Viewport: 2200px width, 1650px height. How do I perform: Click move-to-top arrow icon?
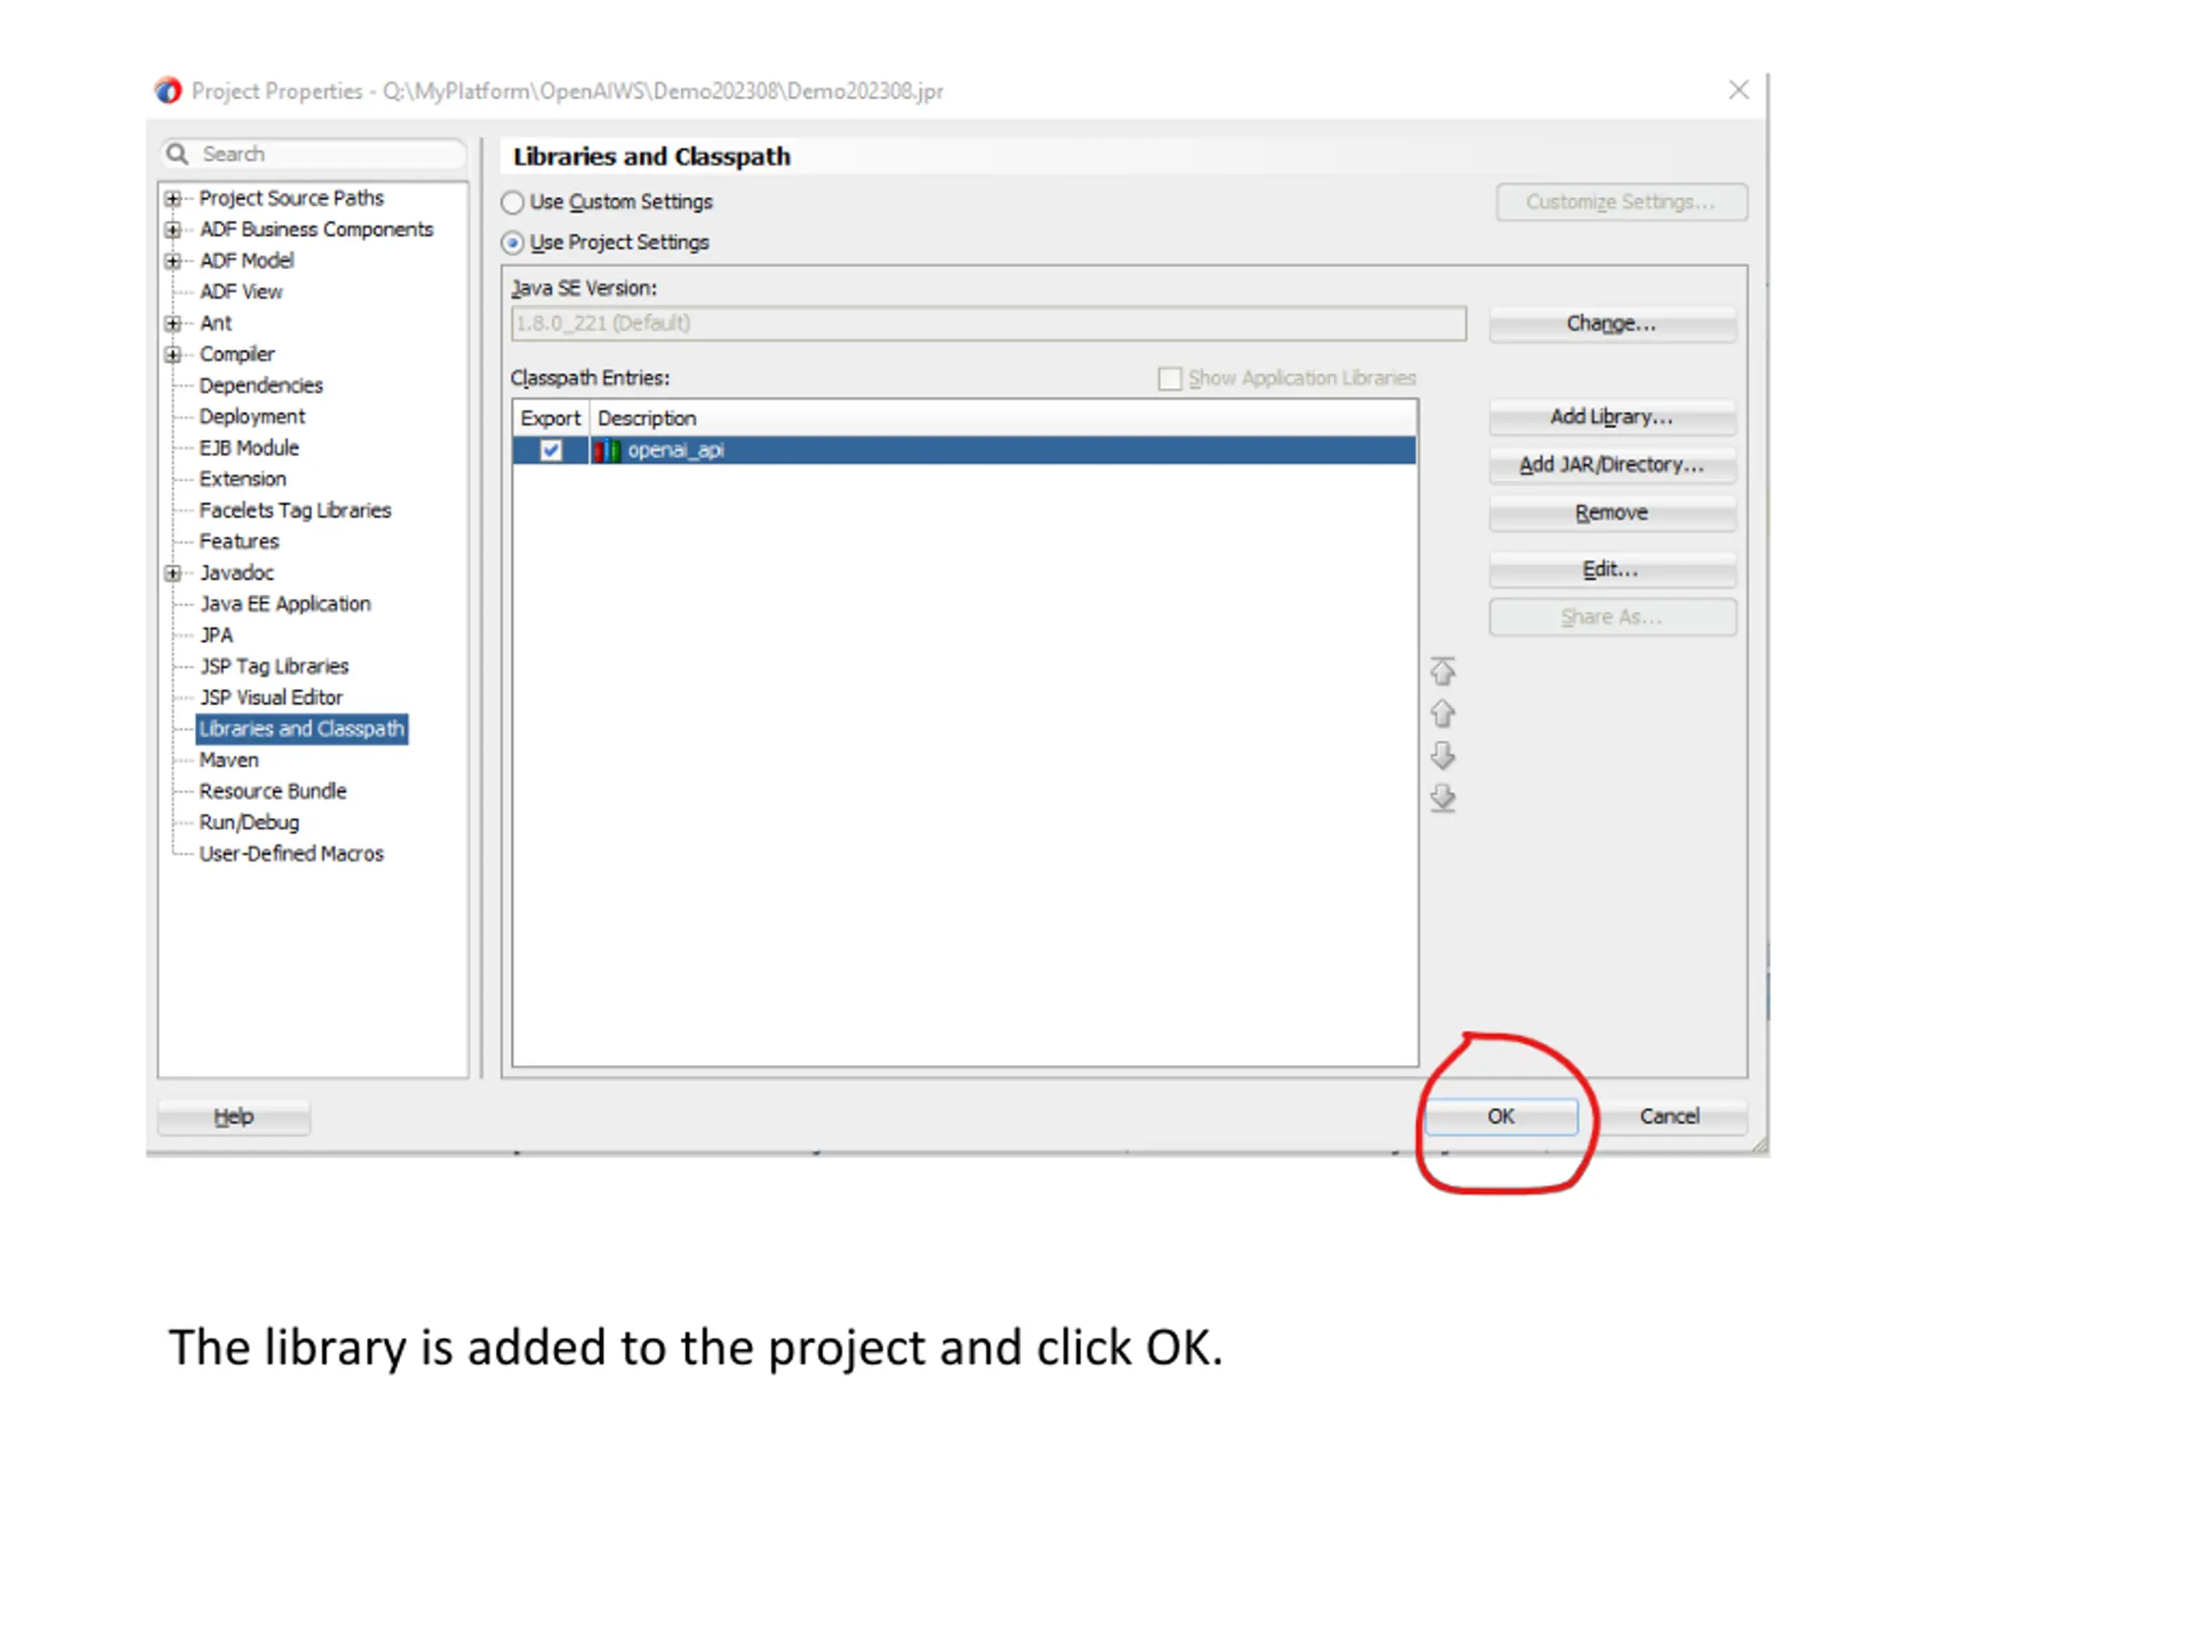[x=1442, y=671]
